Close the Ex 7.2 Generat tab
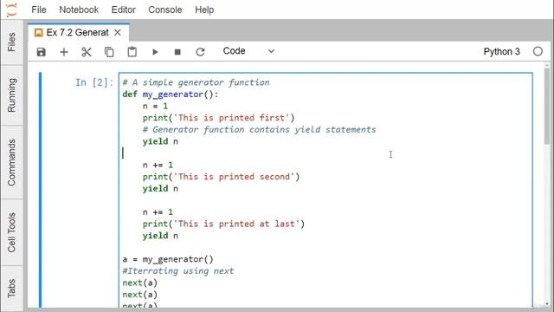 coord(118,33)
